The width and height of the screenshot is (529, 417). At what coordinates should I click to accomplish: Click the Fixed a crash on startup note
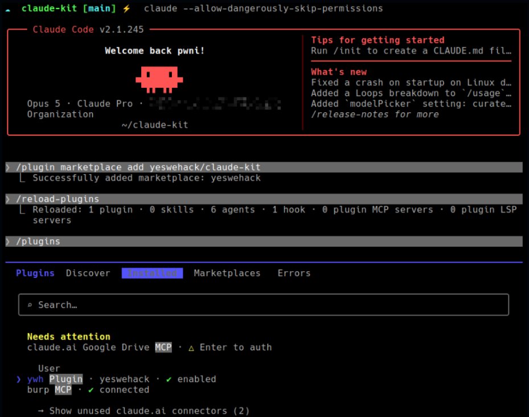[411, 83]
